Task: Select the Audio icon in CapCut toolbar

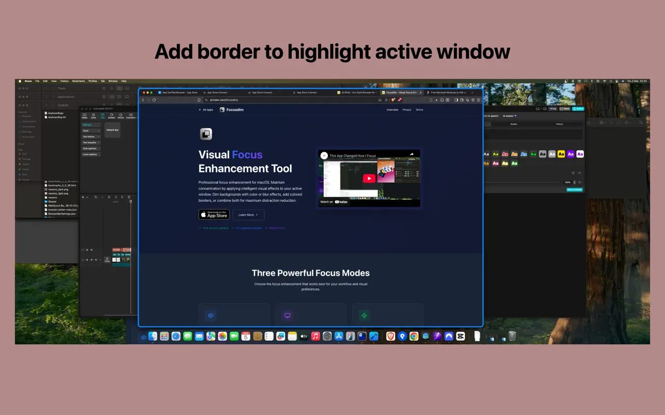Action: tap(94, 116)
